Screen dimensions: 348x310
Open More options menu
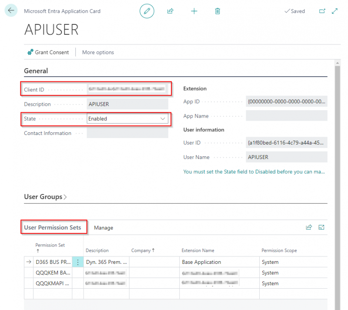pyautogui.click(x=98, y=52)
